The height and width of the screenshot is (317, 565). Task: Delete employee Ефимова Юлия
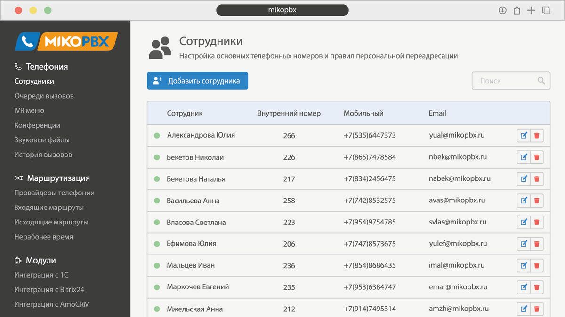[537, 244]
